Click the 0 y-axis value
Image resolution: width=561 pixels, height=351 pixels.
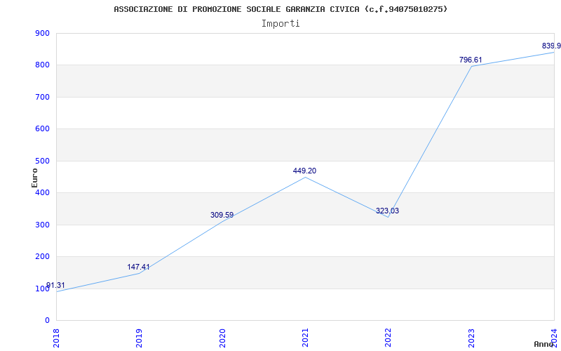tap(47, 320)
